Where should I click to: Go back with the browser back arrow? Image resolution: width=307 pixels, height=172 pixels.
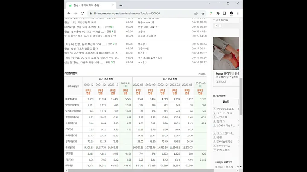tap(69, 14)
